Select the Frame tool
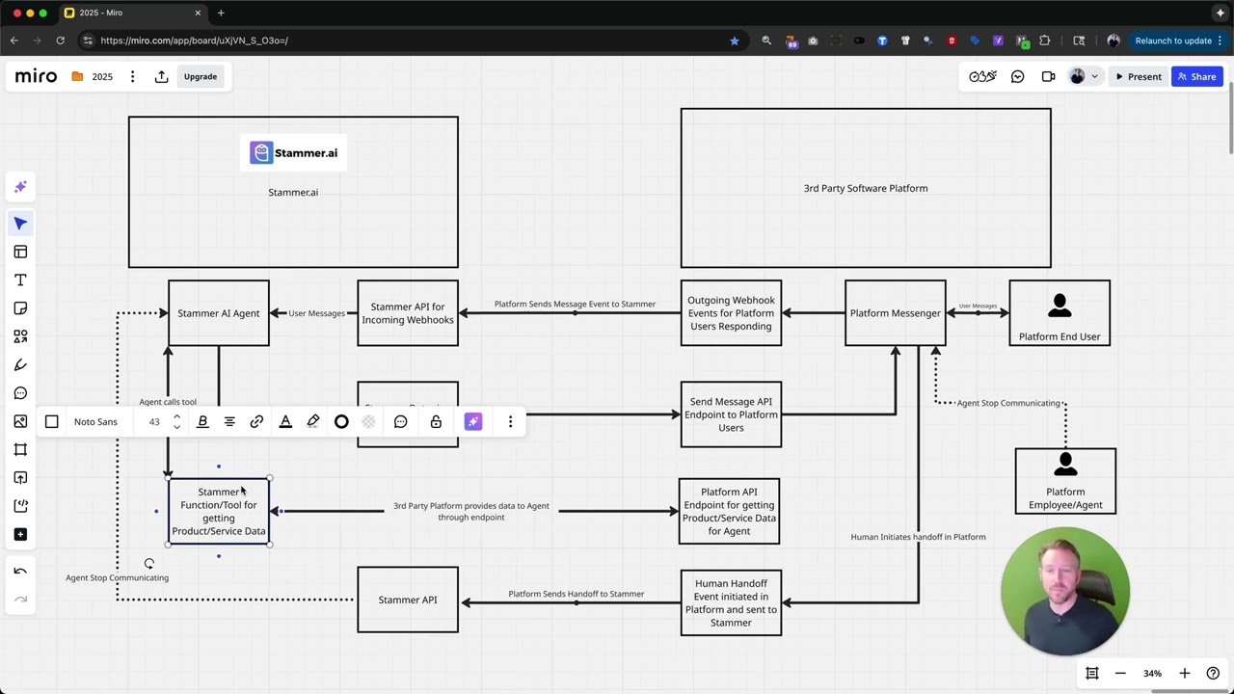This screenshot has height=694, width=1234. click(x=20, y=449)
